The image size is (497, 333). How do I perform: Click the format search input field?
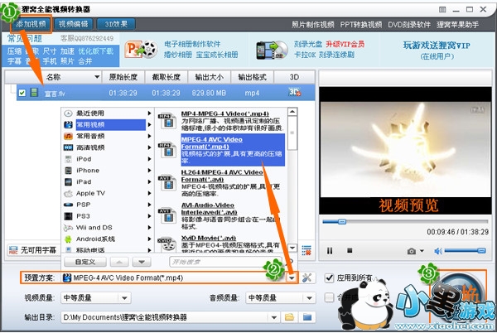(225, 262)
